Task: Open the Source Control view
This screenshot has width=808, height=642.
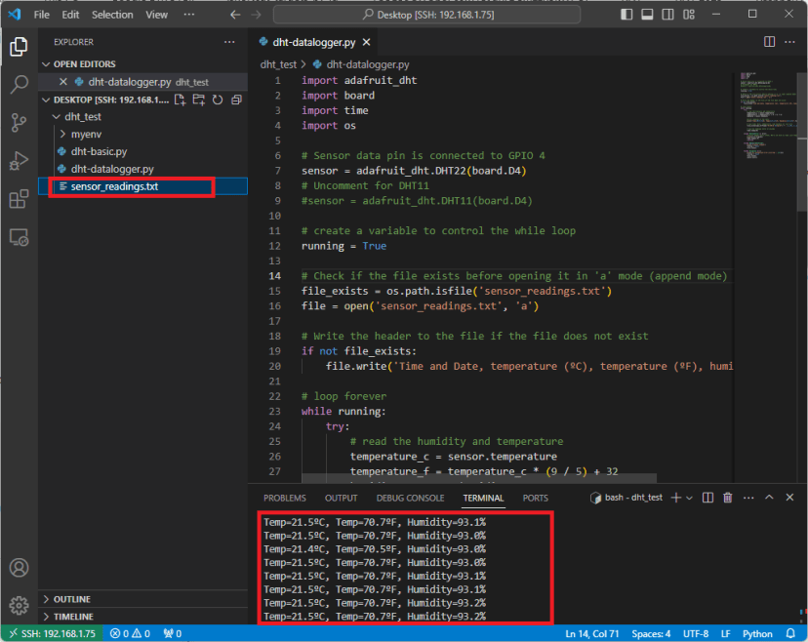Action: (20, 123)
